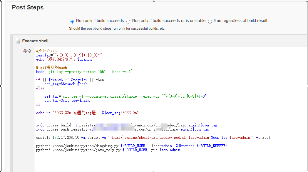Click the "if [[ $branch =~ $regular ]]" line

tap(70, 80)
